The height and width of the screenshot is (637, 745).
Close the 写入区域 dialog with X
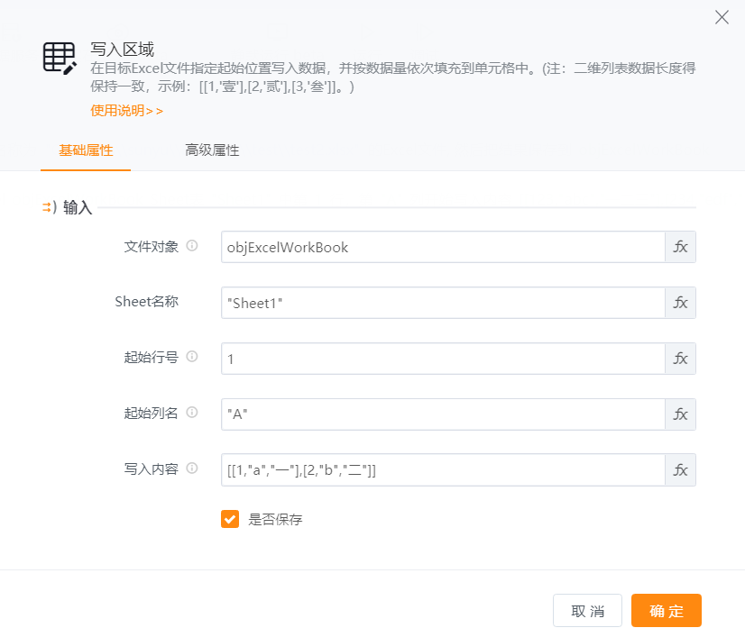click(x=722, y=17)
